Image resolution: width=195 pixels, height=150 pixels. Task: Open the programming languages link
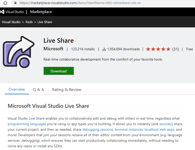(27, 124)
